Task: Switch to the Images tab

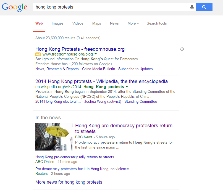Action: 57,23
